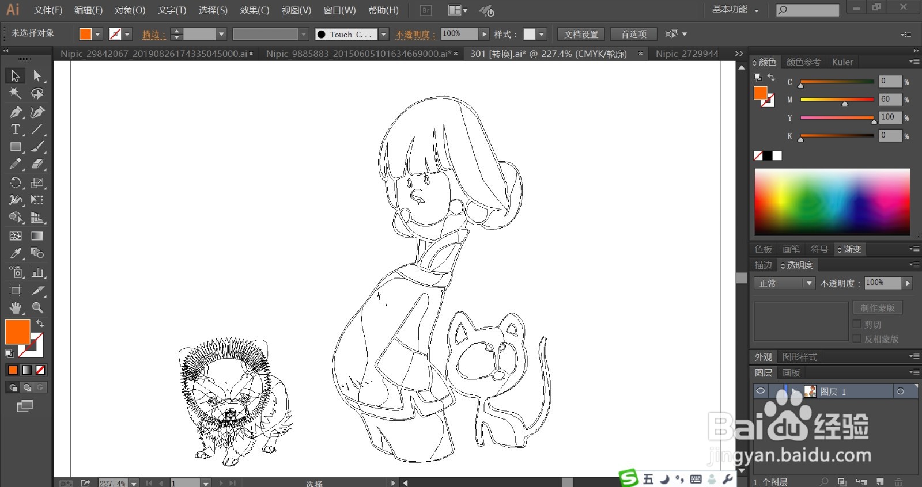
Task: Click the Delete Selection trash icon in Layers panel
Action: [898, 482]
